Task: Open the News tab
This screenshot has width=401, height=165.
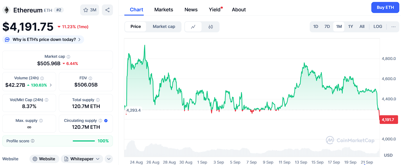Action: (191, 10)
